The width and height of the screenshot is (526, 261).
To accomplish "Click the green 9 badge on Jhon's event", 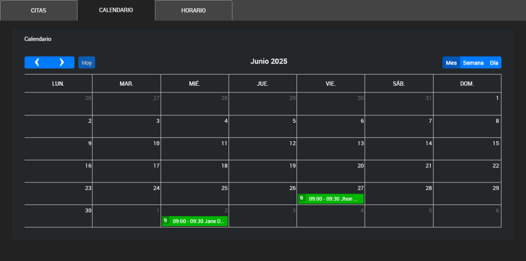I will point(302,198).
